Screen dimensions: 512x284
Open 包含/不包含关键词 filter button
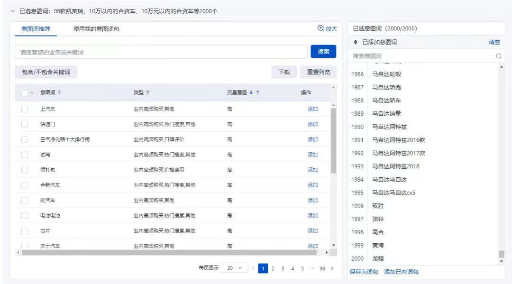(x=46, y=72)
